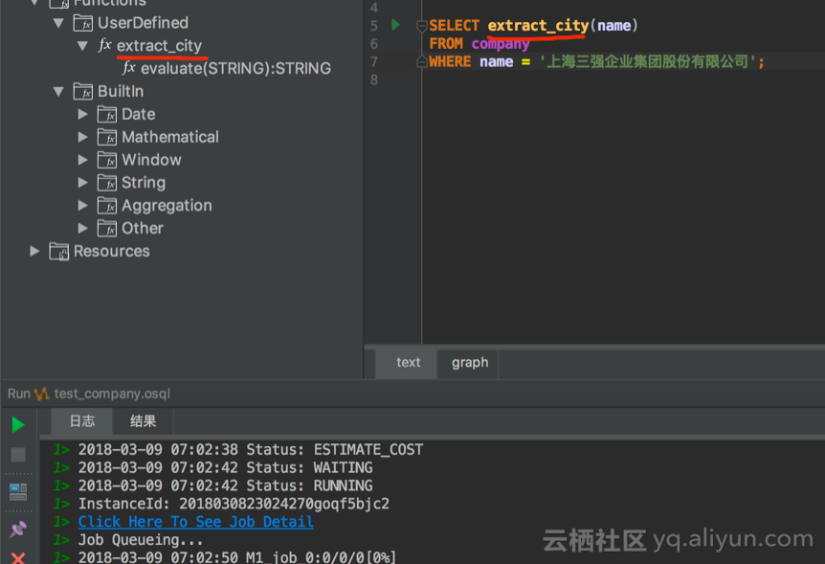Expand the Window functions folder
Viewport: 825px width, 564px height.
point(82,160)
